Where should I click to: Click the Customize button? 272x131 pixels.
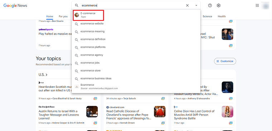tap(225, 61)
